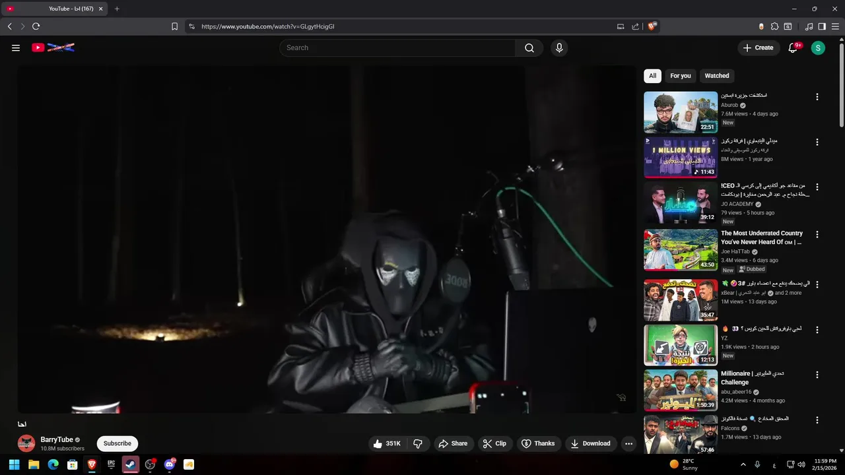
Task: Click the Clip button
Action: pos(494,443)
